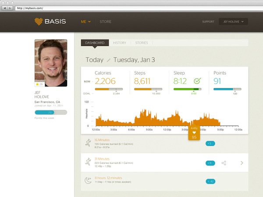Click the +5 points badge
This screenshot has height=197, width=263.
coord(210,144)
